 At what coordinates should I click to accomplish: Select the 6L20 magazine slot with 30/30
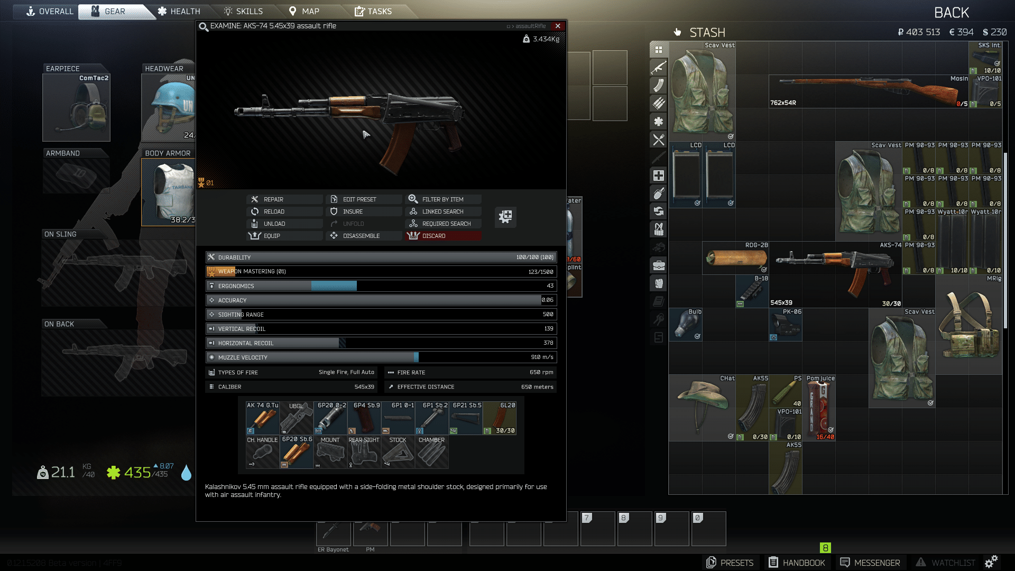point(500,418)
